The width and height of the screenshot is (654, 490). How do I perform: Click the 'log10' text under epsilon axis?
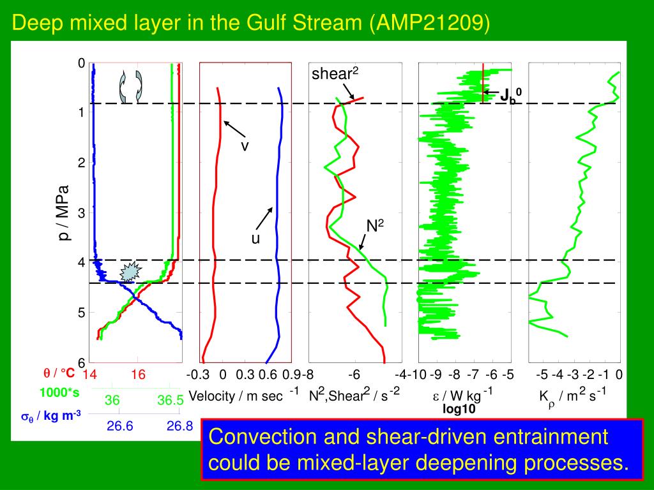point(459,409)
